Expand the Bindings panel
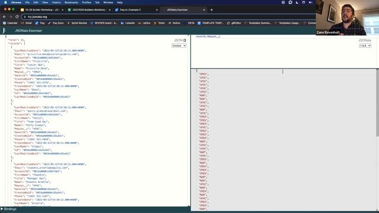This screenshot has height=213, width=379. click(8, 209)
